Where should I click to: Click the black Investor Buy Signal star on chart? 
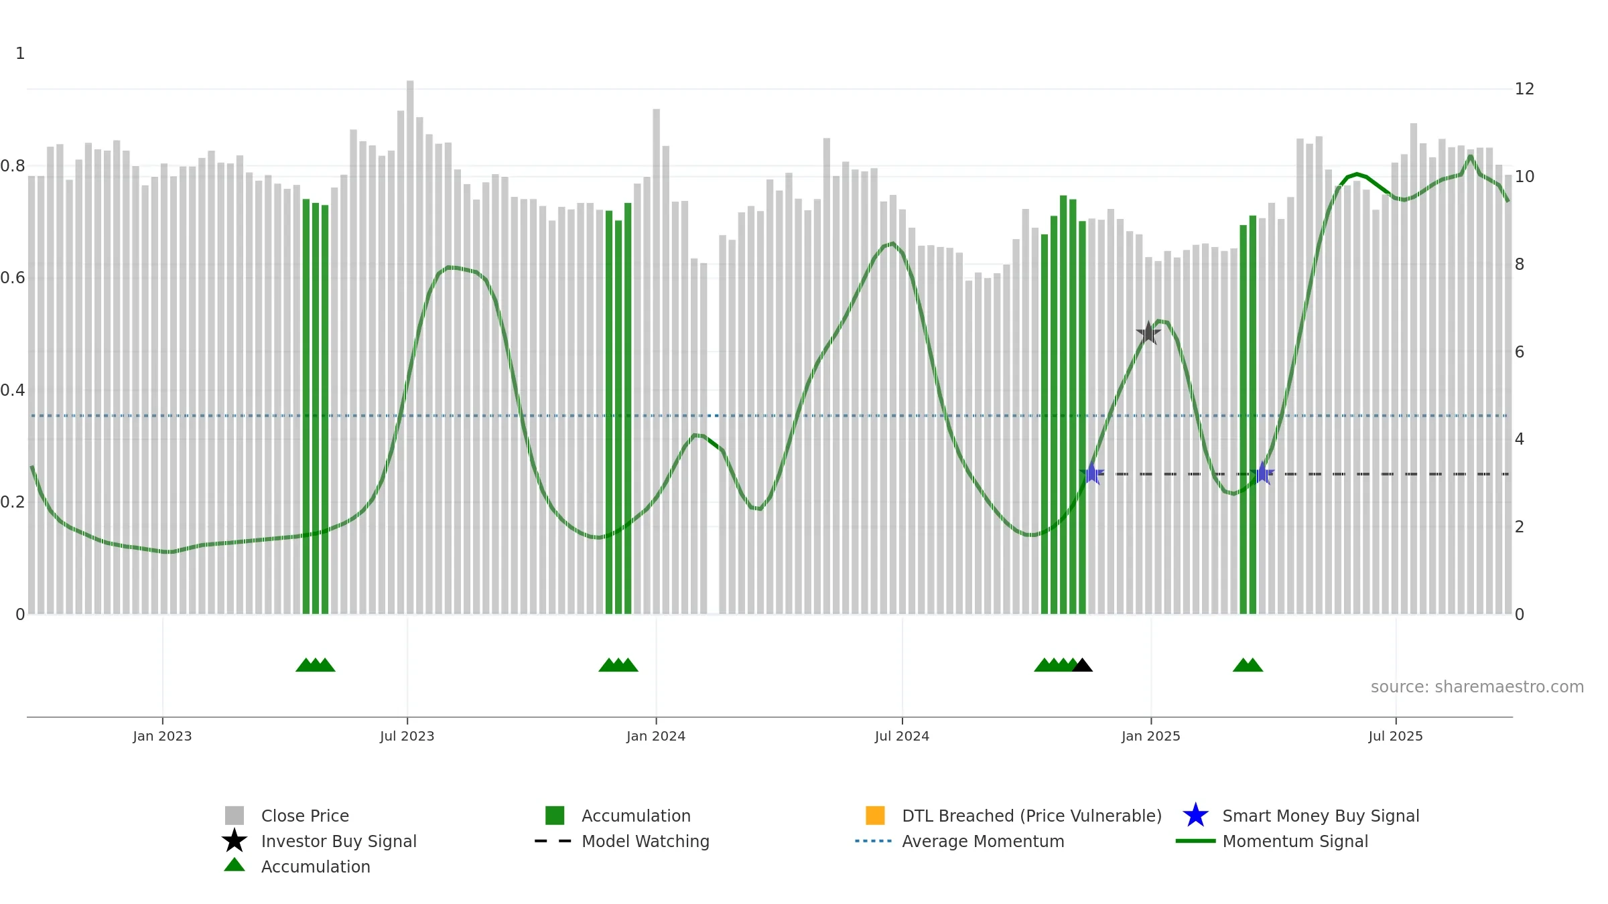(1148, 333)
